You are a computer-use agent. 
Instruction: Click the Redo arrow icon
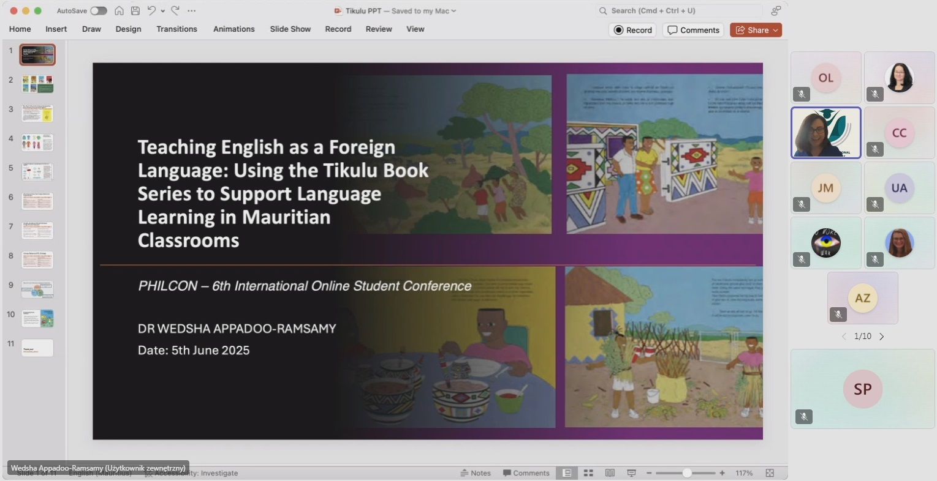point(175,11)
